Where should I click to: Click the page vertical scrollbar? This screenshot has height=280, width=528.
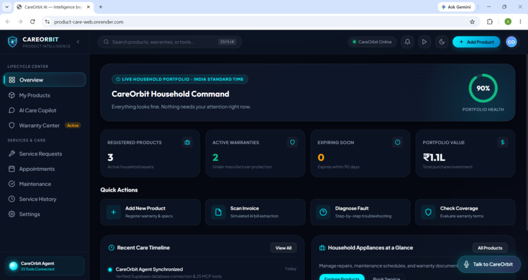[x=526, y=143]
